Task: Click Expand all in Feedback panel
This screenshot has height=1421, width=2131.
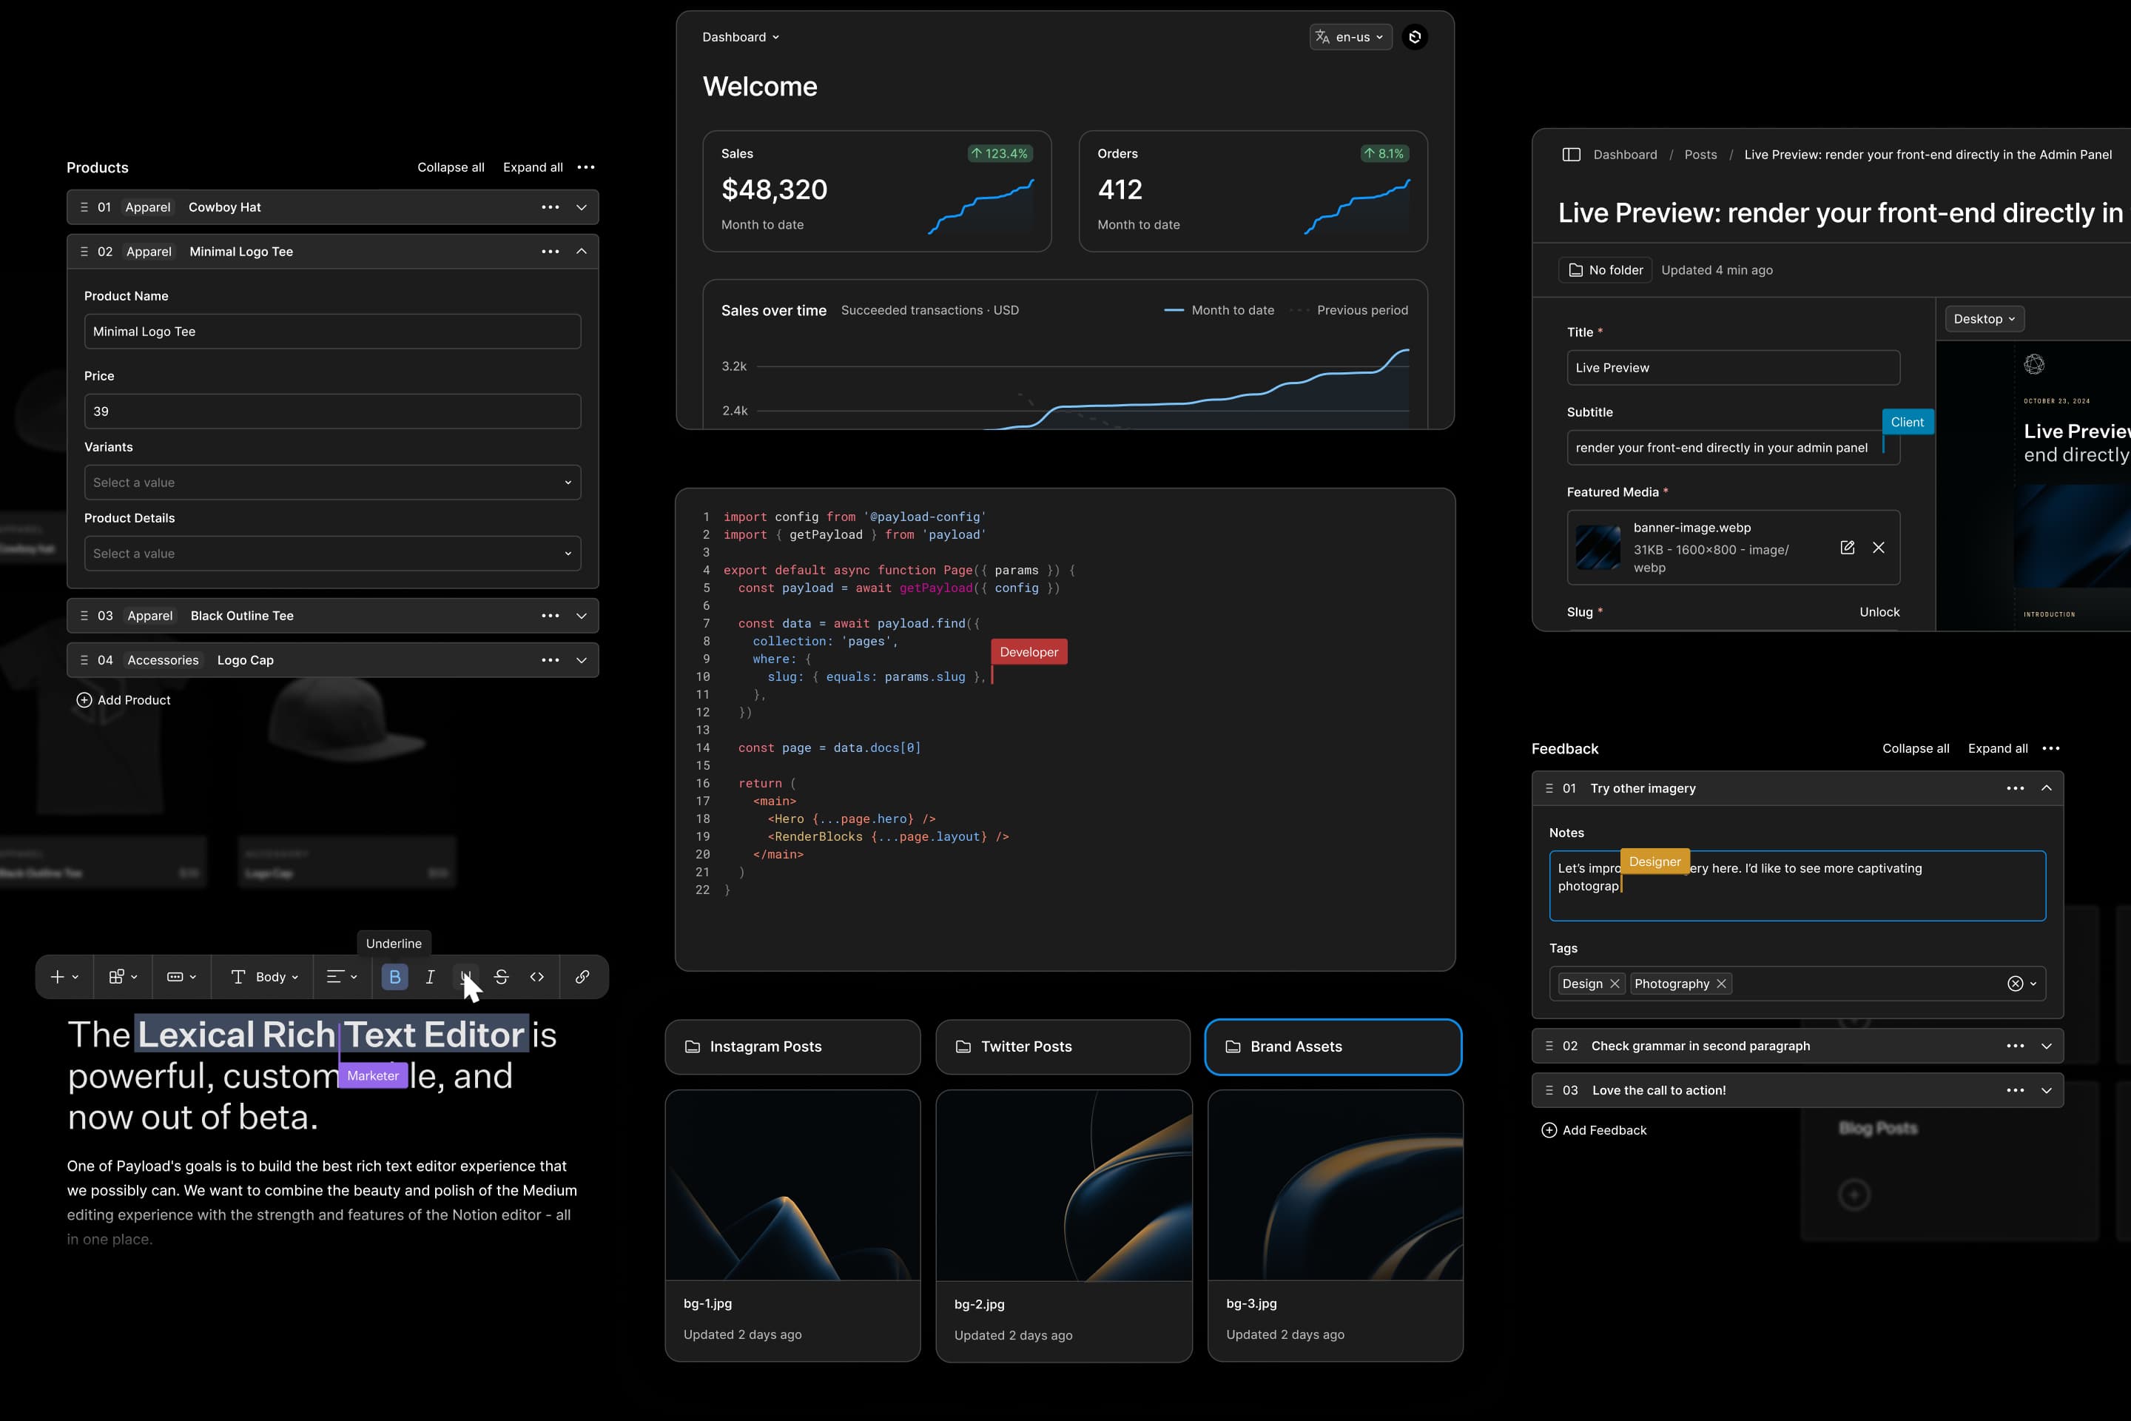Action: click(x=1998, y=748)
